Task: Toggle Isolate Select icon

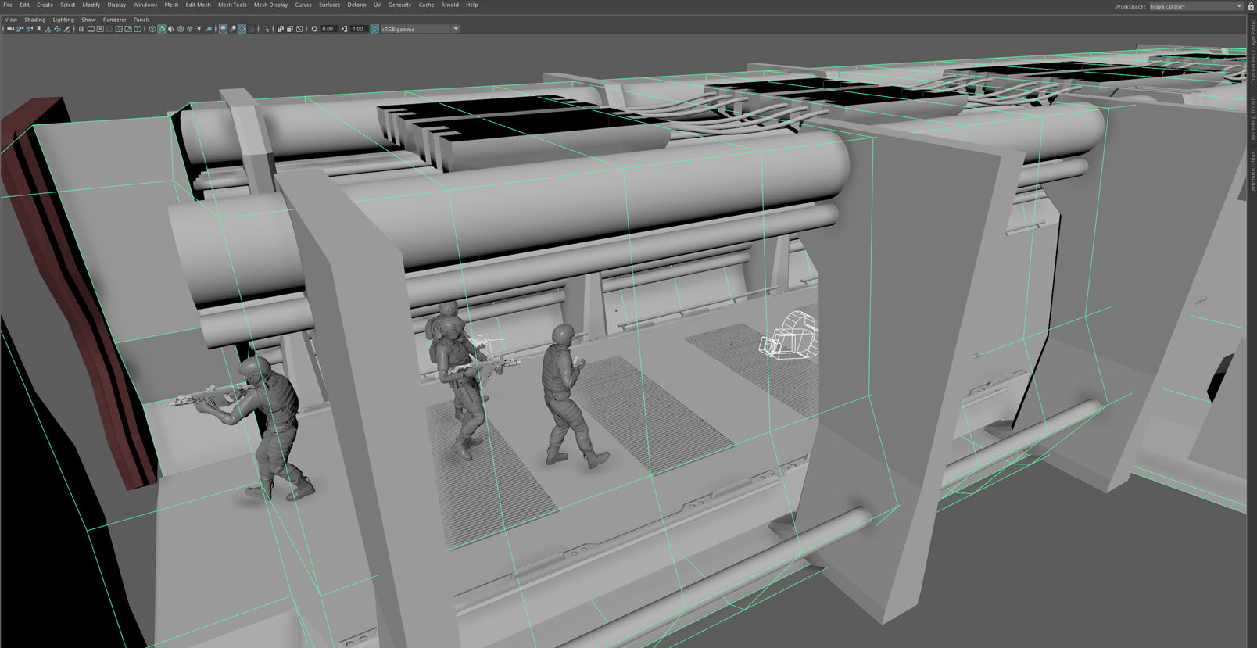Action: point(266,29)
